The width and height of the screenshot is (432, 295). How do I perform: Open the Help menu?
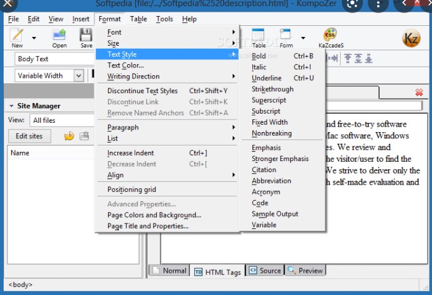(x=189, y=19)
